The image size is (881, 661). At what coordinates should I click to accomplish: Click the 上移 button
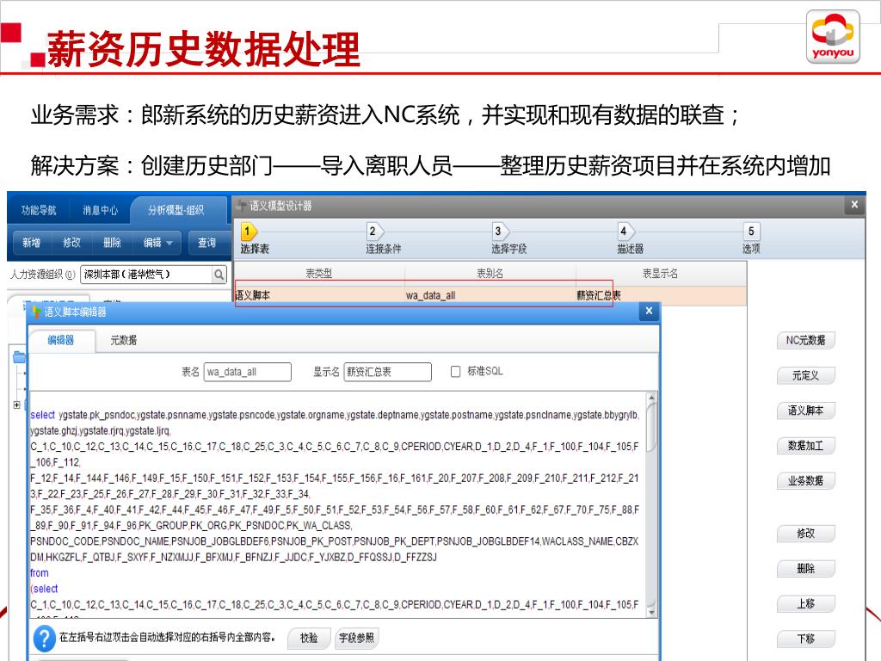[x=805, y=603]
